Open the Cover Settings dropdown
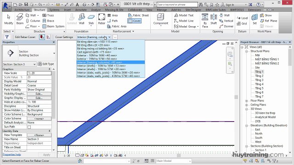Screen dimensions: 294x165 click(94, 37)
